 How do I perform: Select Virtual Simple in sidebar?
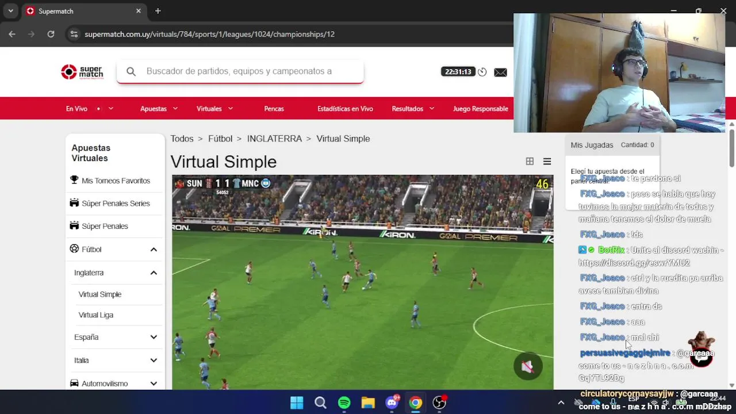coord(100,294)
